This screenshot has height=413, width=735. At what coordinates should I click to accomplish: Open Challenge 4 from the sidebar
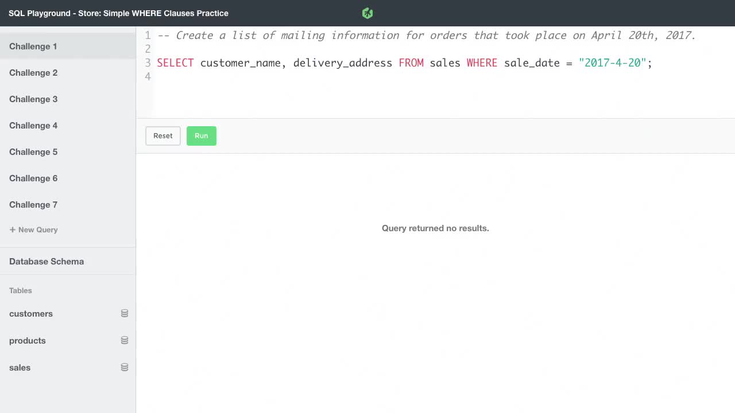(33, 126)
